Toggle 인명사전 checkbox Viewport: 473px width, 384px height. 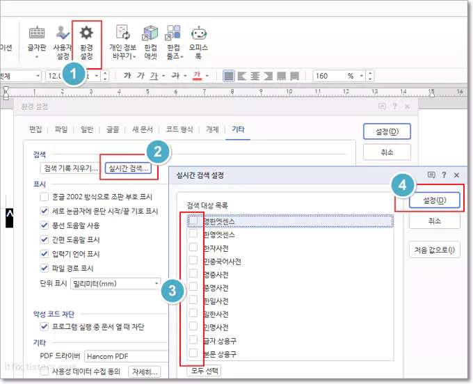pos(193,326)
